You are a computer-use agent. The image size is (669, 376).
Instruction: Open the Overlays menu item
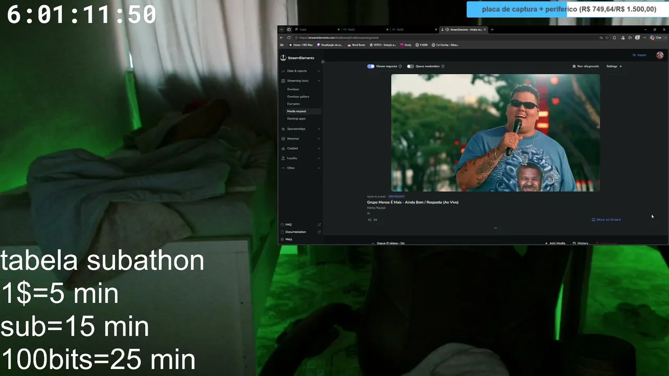[293, 89]
